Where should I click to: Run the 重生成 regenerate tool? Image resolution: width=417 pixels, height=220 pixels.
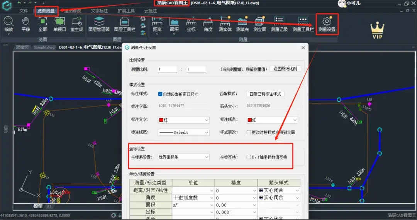tap(77, 21)
